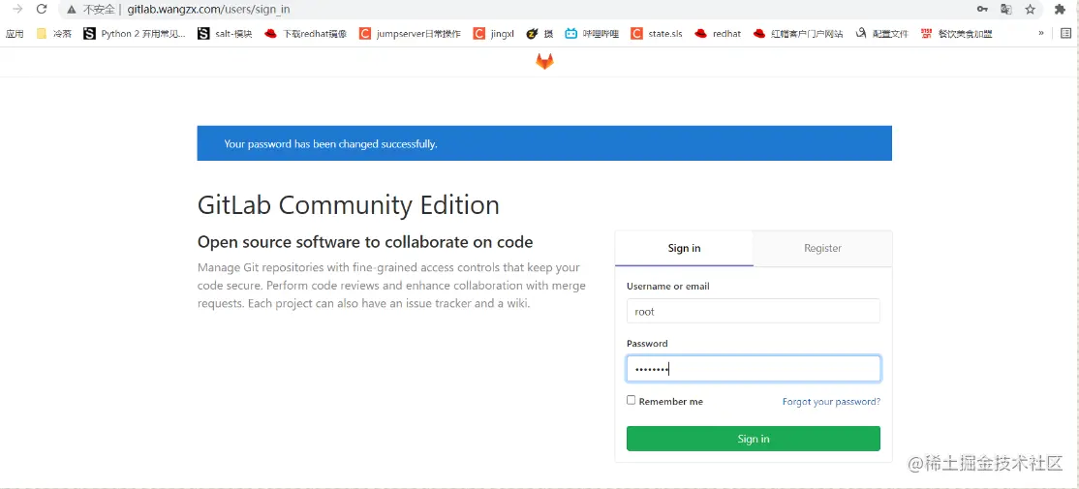Open the extensions puzzle icon
Viewport: 1079px width, 489px height.
[1060, 9]
